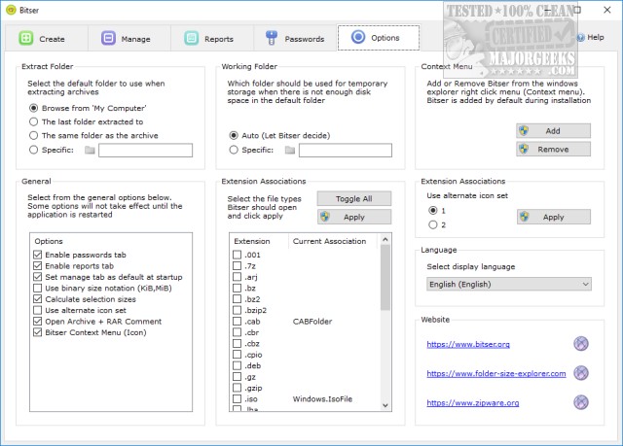Click the teal Reports tab icon
Viewport: 623px width, 446px height.
click(191, 39)
